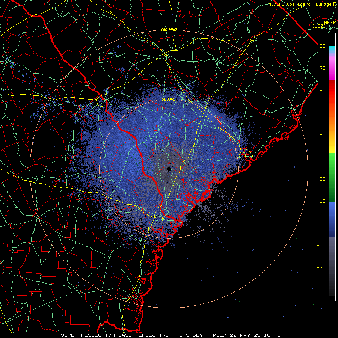Click the 80 value on the dBZ scale
This screenshot has height=338, width=338.
tap(323, 46)
